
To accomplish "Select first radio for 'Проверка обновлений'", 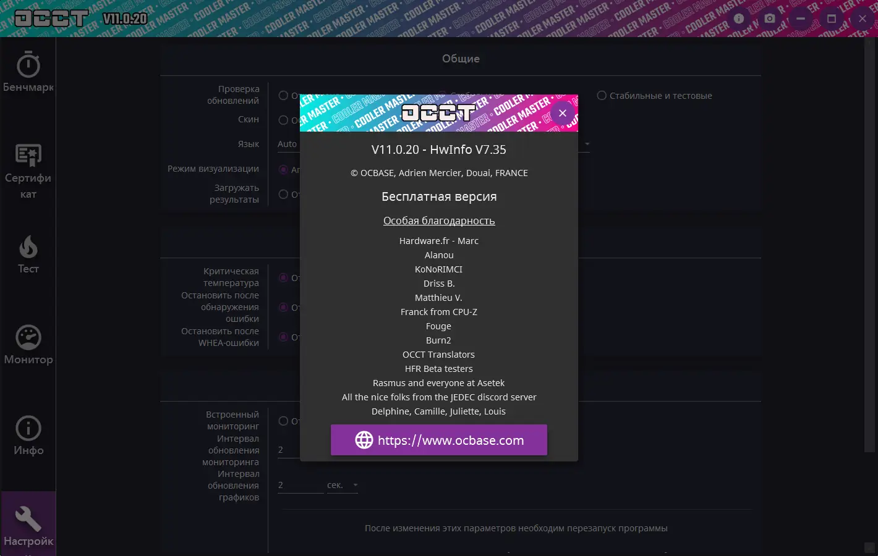I will [283, 96].
